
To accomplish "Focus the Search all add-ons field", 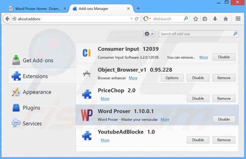I will (198, 34).
